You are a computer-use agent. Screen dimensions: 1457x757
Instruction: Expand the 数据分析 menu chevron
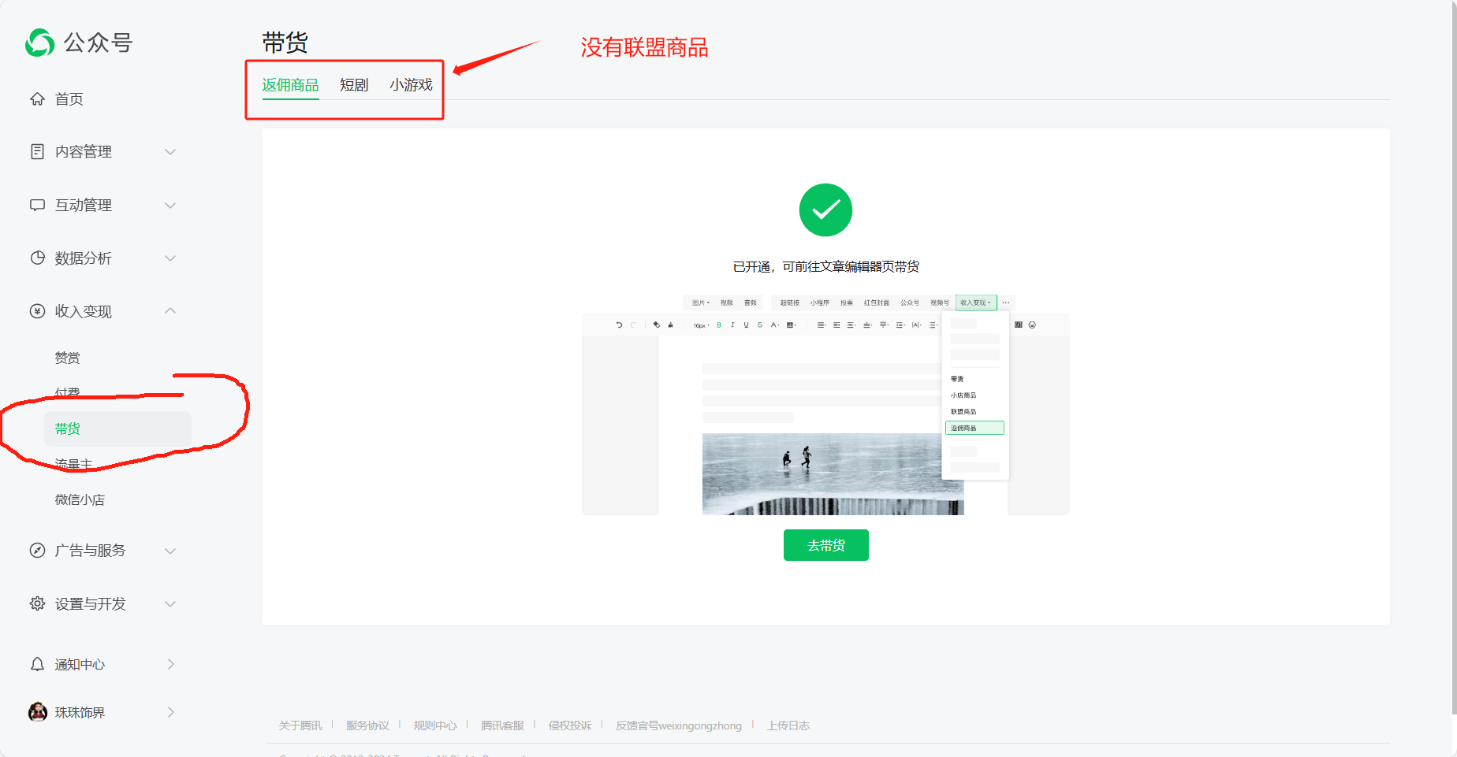[x=170, y=258]
